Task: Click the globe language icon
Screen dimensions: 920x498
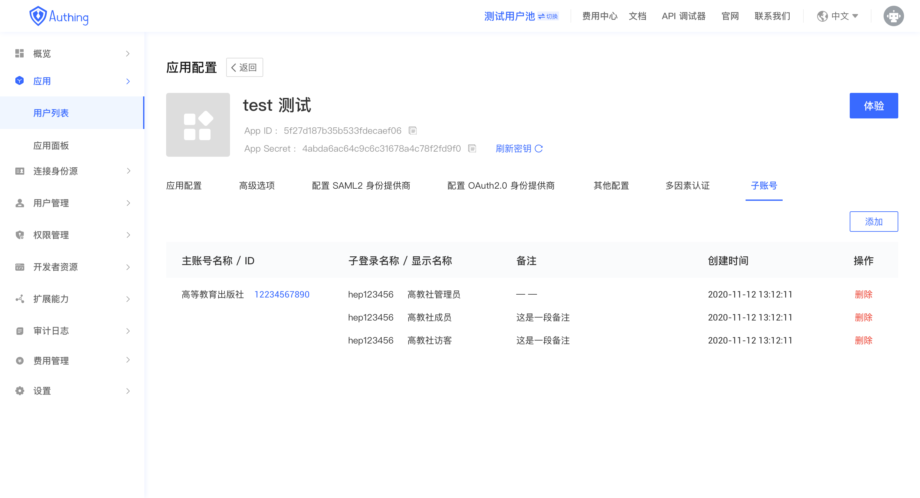Action: pos(823,16)
